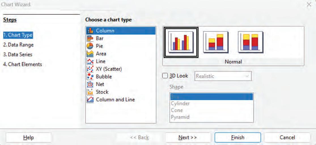
Task: Pick the Net chart icon
Action: point(90,84)
